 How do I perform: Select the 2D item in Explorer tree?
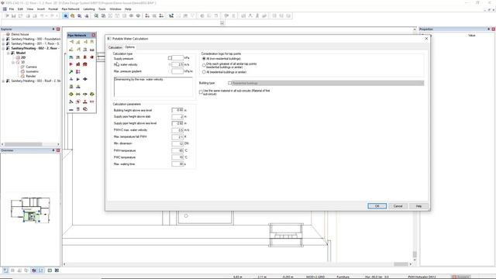[x=23, y=57]
